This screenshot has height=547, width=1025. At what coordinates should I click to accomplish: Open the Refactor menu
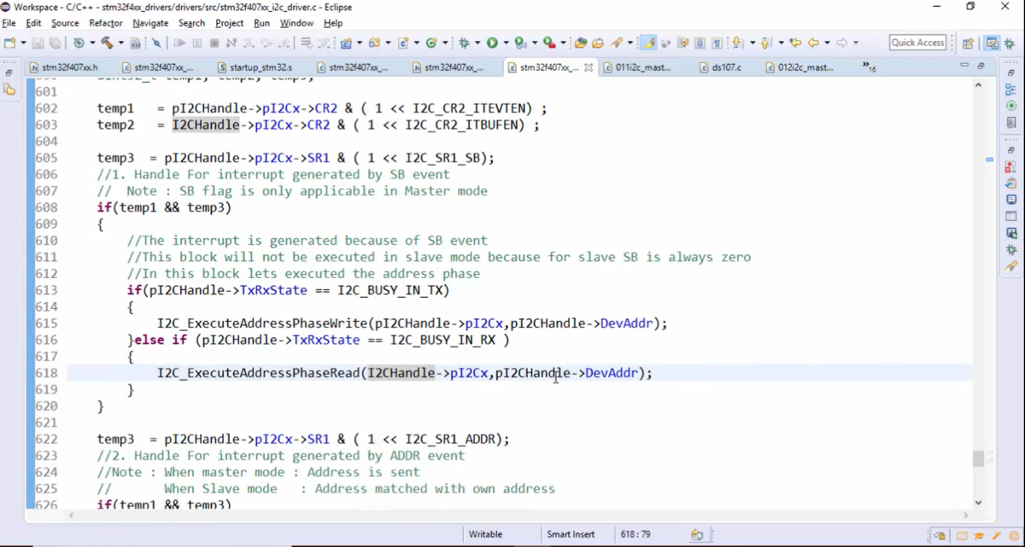pos(106,23)
